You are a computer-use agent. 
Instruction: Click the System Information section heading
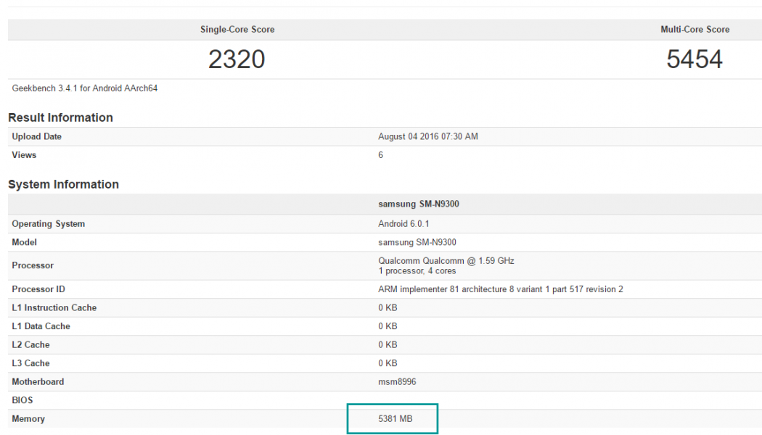pos(63,184)
